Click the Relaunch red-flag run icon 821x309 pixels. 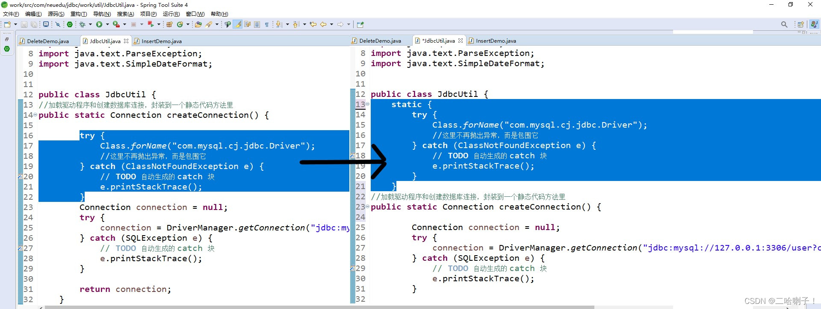click(151, 24)
